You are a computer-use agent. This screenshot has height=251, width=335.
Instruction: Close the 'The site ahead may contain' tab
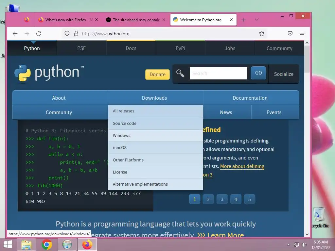(164, 20)
